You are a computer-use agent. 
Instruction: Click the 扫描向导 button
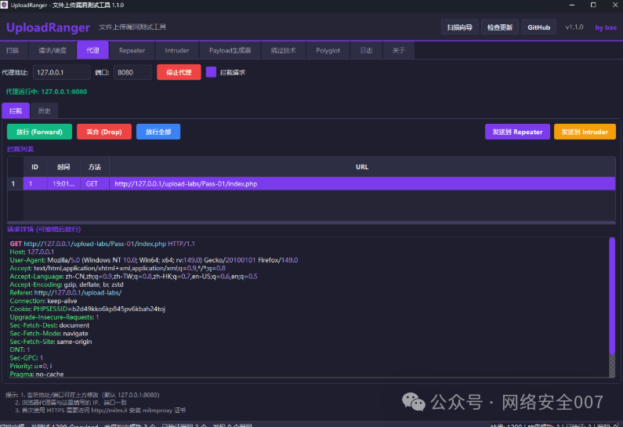point(460,27)
